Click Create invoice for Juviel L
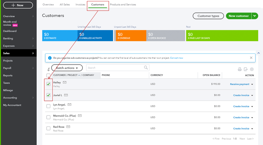Image resolution: width=263 pixels, height=145 pixels. [x=241, y=95]
